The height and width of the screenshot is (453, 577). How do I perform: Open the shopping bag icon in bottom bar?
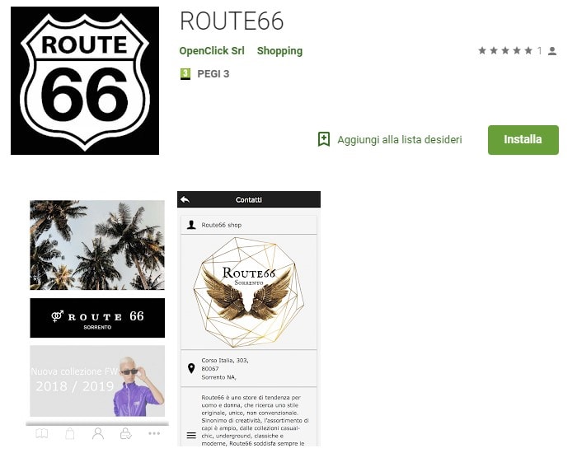[70, 433]
